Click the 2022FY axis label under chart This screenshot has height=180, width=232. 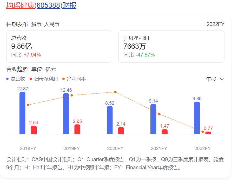[x=203, y=148]
